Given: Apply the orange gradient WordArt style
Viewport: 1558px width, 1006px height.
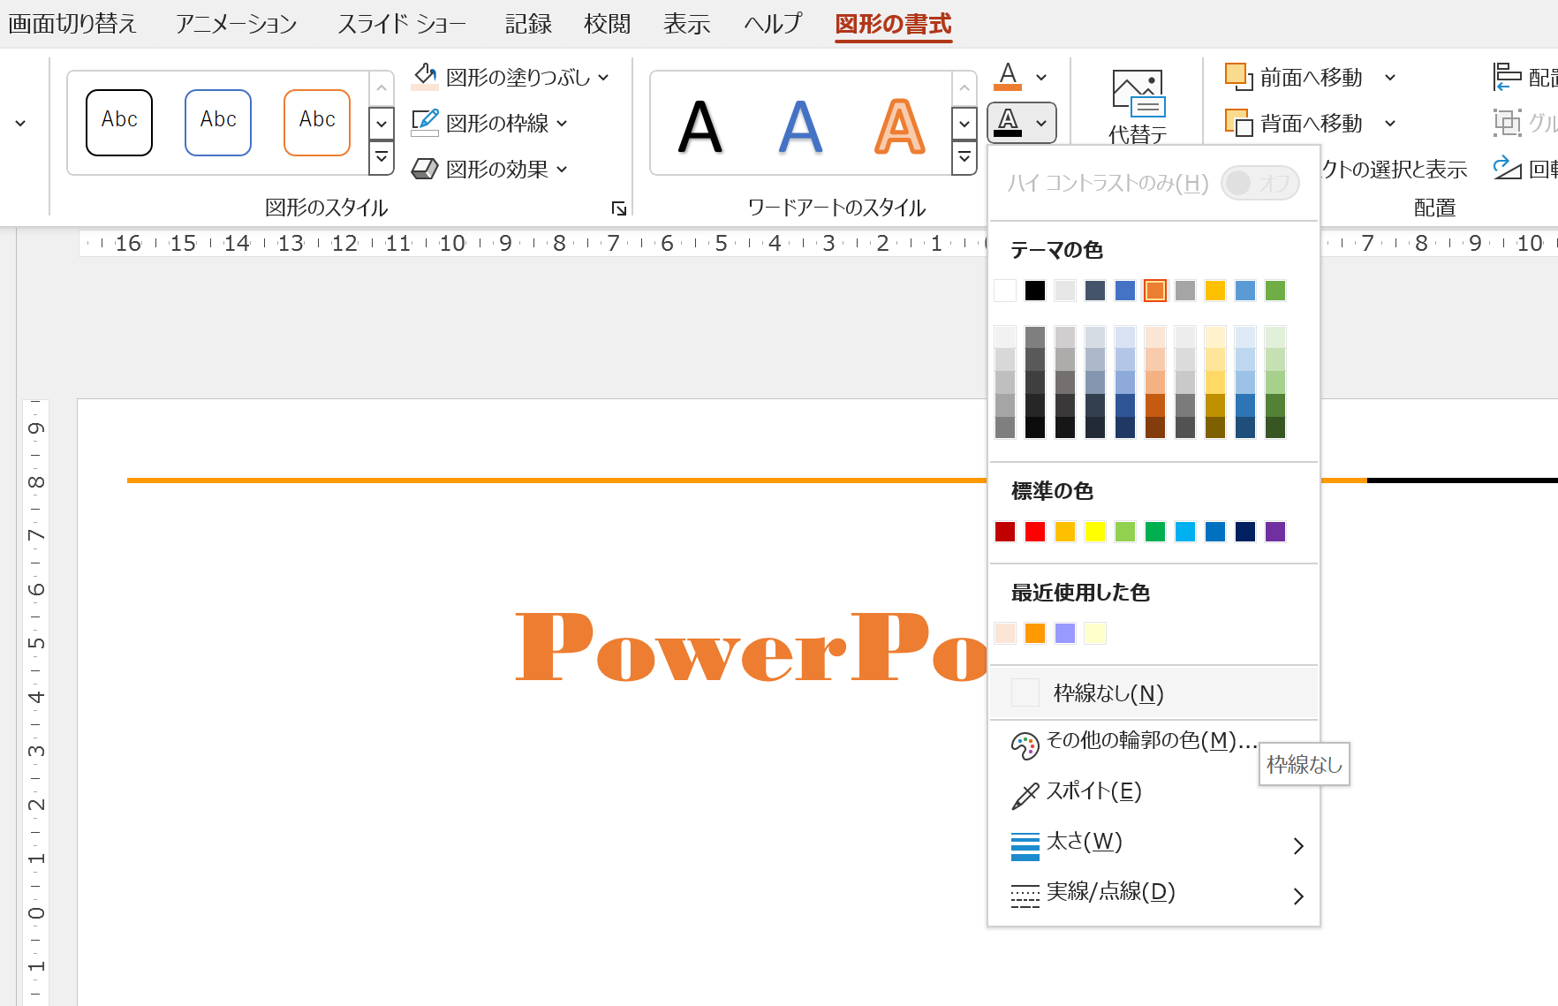Looking at the screenshot, I should click(x=899, y=125).
